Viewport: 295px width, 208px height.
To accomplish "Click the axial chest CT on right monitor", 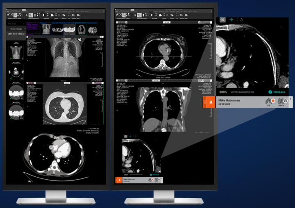I will click(164, 51).
